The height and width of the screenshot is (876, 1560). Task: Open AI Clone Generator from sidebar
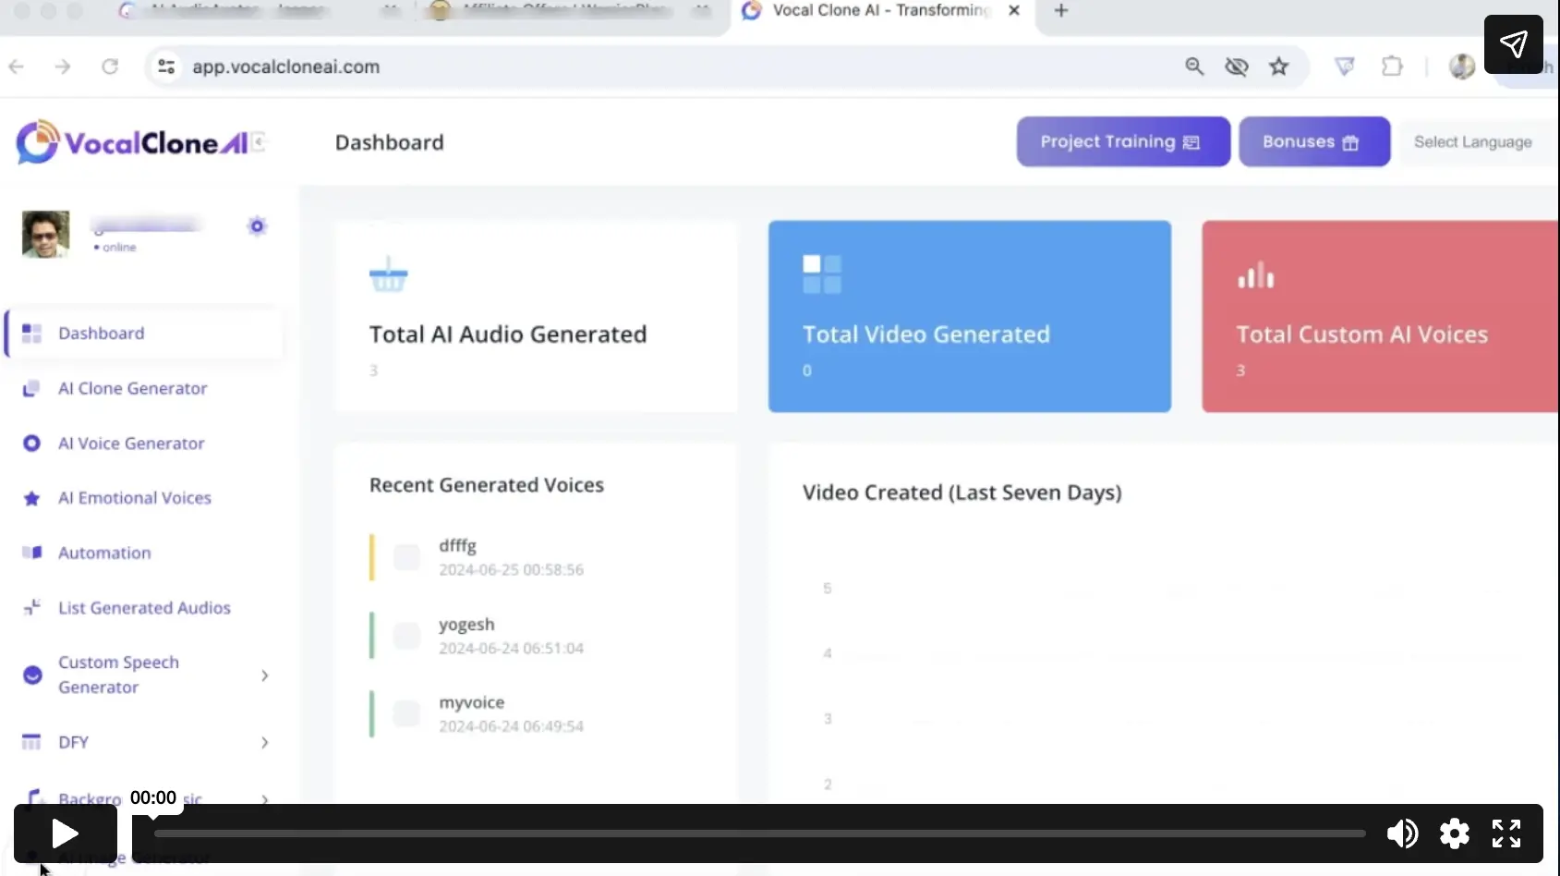(x=132, y=389)
